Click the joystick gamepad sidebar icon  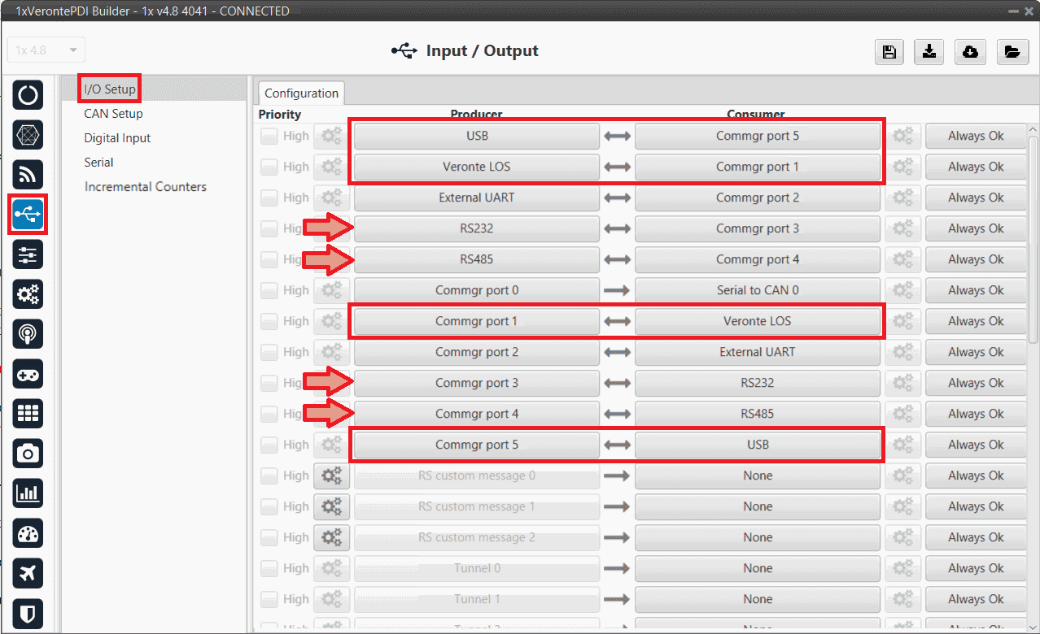click(x=28, y=374)
